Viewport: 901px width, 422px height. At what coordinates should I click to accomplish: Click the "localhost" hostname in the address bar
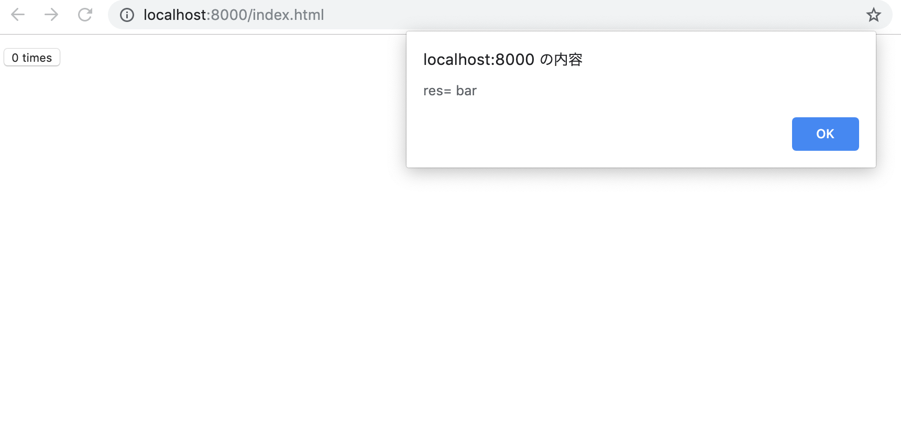(175, 15)
